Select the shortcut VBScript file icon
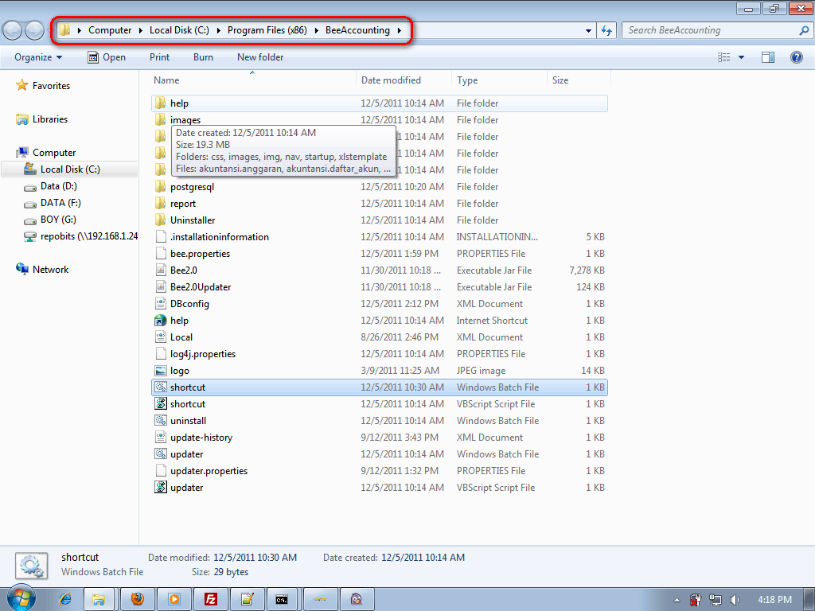Screen dimensions: 815x611 tap(161, 403)
